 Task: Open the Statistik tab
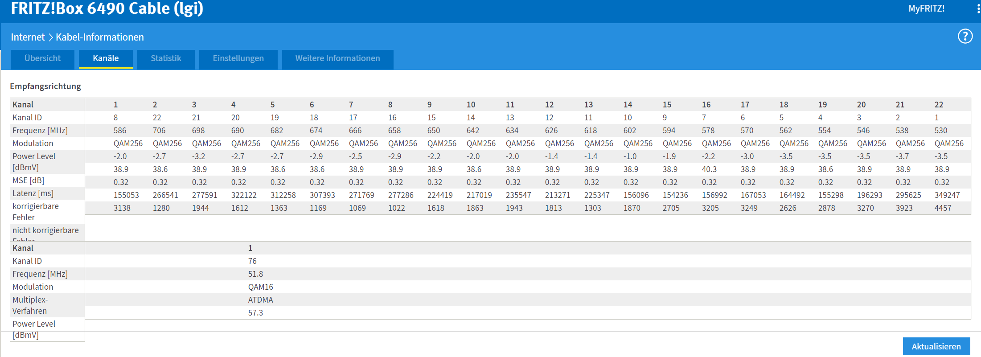[x=166, y=58]
